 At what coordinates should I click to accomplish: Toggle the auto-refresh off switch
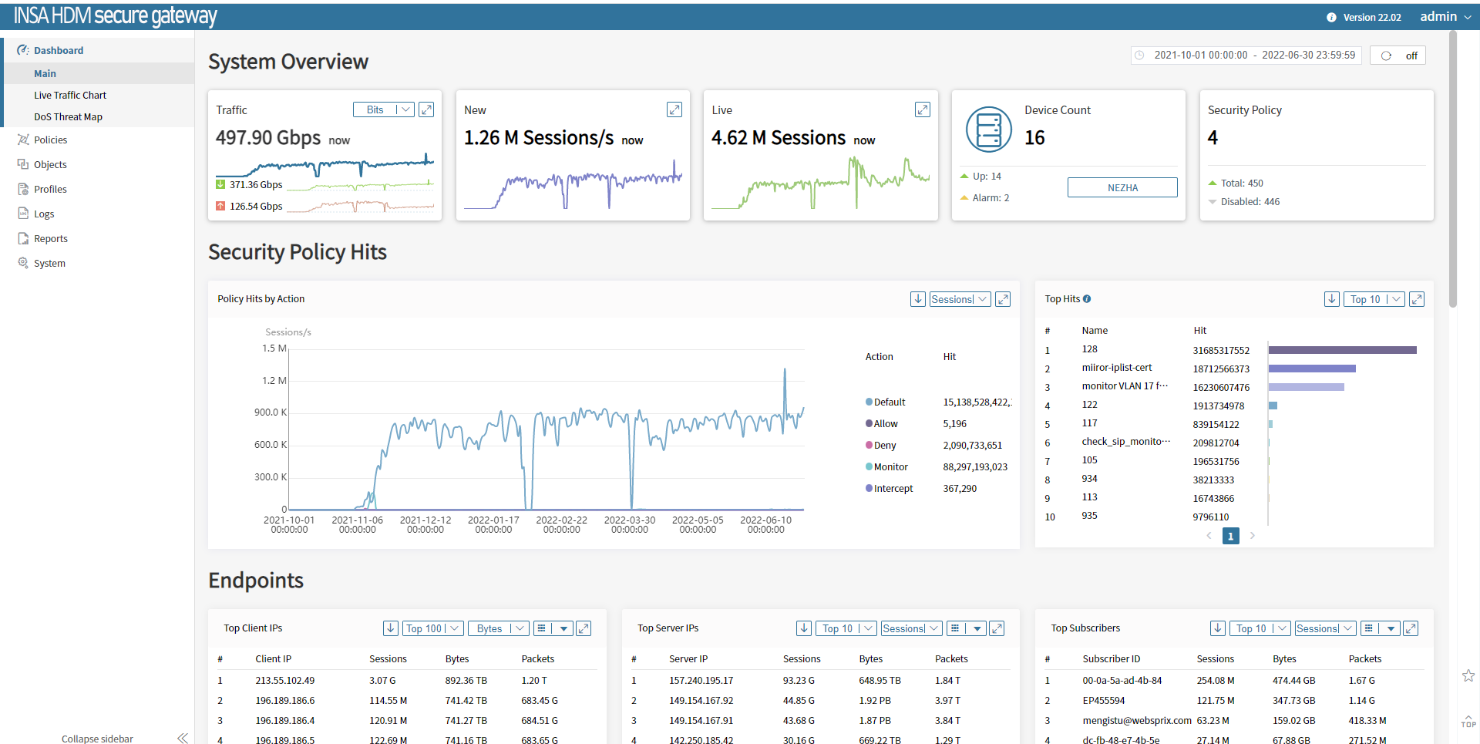[x=1398, y=56]
